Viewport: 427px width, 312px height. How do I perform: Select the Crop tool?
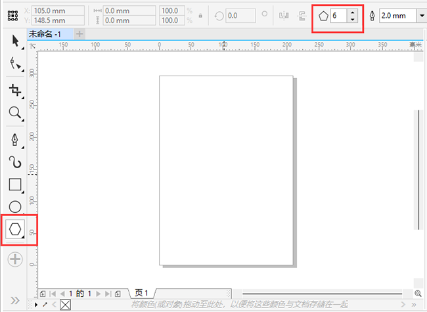(x=15, y=90)
